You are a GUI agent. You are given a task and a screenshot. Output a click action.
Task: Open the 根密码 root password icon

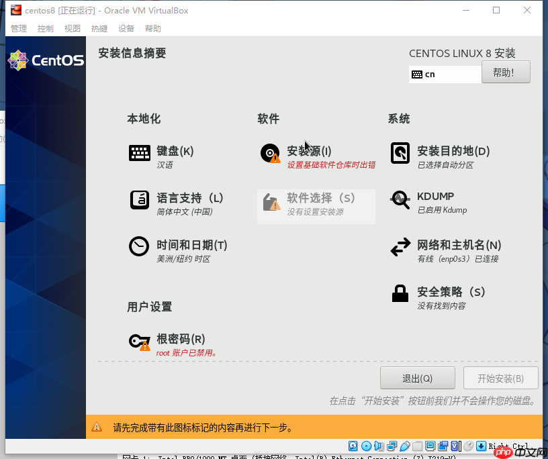140,342
